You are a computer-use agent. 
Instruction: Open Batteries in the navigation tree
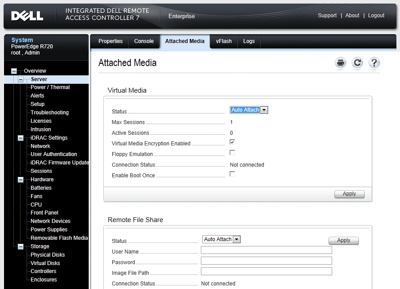pos(41,188)
